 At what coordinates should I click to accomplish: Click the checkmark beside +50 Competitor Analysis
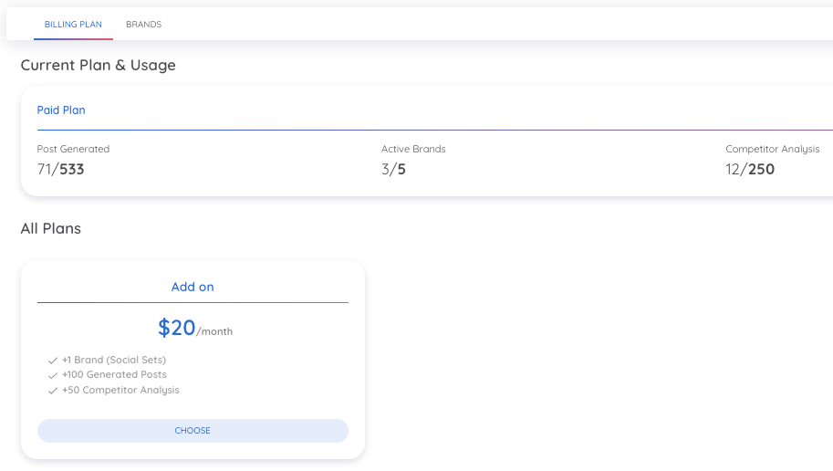pos(53,391)
